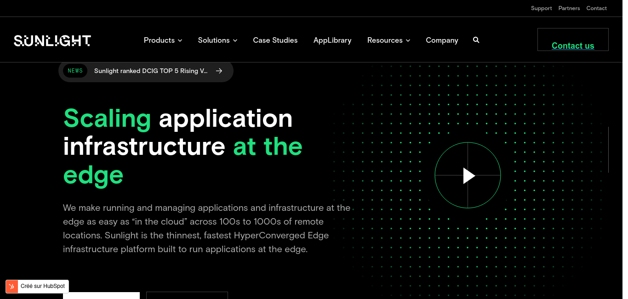Open the DCIG TOP 5 news headline

pyautogui.click(x=151, y=71)
